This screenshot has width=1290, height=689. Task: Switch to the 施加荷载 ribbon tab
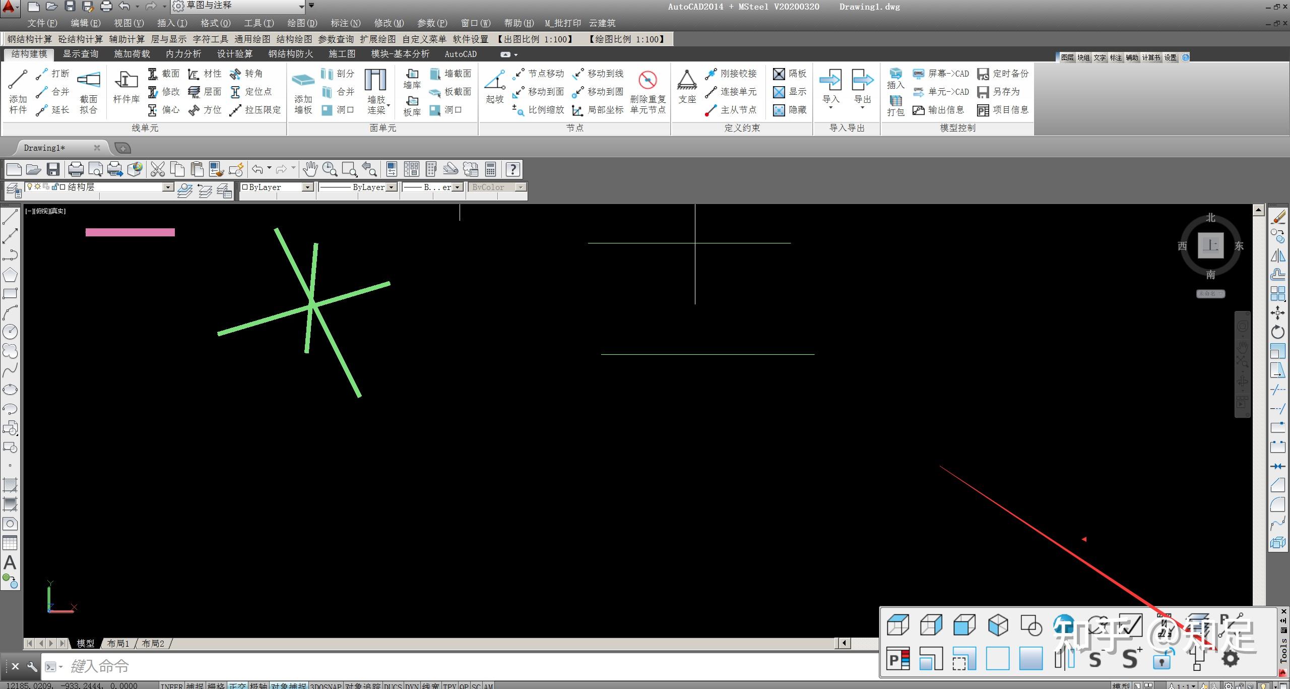pyautogui.click(x=132, y=54)
